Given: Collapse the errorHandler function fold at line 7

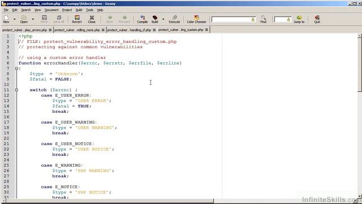Looking at the screenshot, I should point(16,69).
